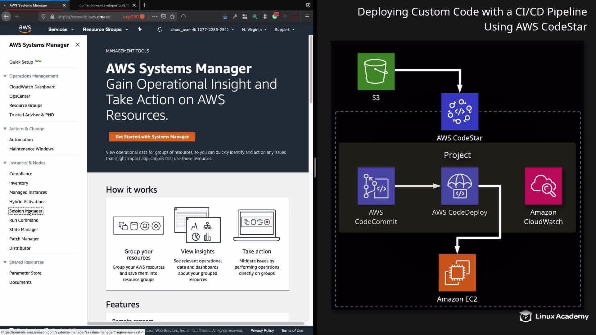Click the AWS logo home icon
The image size is (596, 335).
(x=25, y=29)
